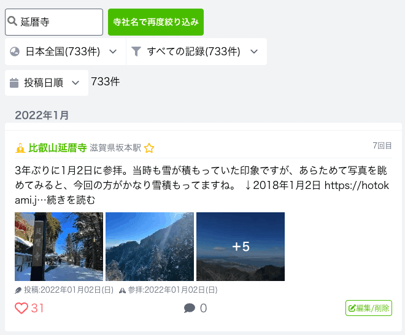Click the 寺社名で再度絞り込み button
405x335 pixels.
[x=156, y=22]
